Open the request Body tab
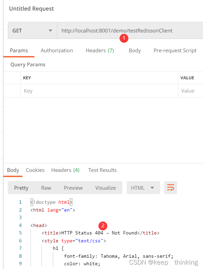 pyautogui.click(x=135, y=51)
